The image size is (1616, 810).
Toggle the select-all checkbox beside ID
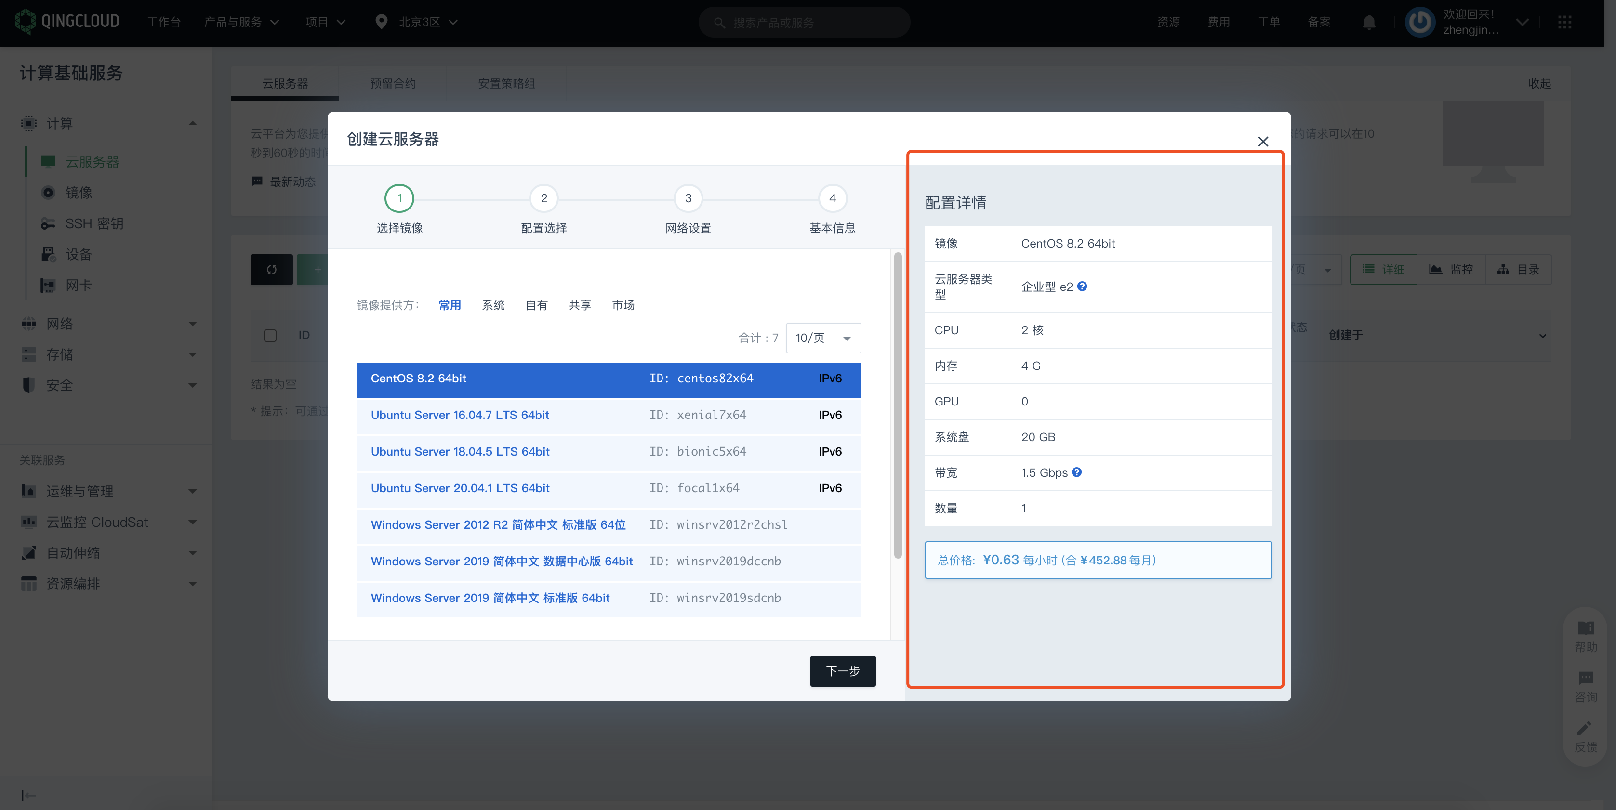(270, 335)
